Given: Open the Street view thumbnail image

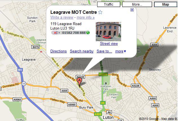Looking at the screenshot, I should click(x=108, y=32).
